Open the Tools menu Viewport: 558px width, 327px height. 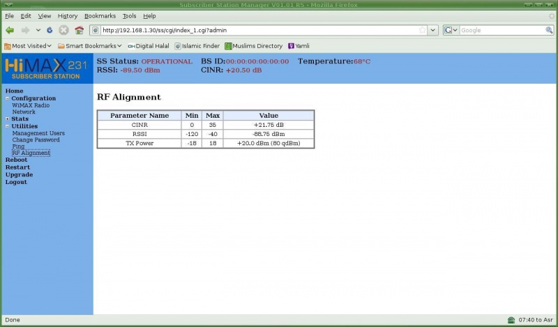(129, 15)
